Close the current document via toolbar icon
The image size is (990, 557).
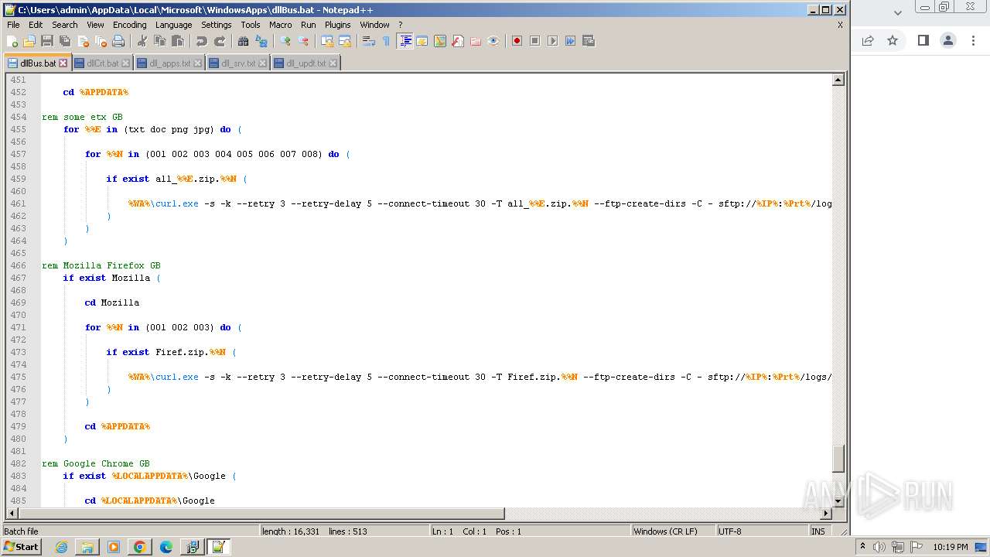[x=83, y=41]
